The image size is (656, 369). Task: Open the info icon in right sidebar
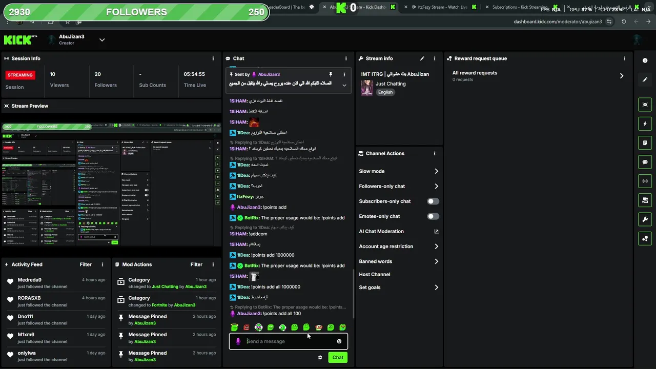click(645, 60)
